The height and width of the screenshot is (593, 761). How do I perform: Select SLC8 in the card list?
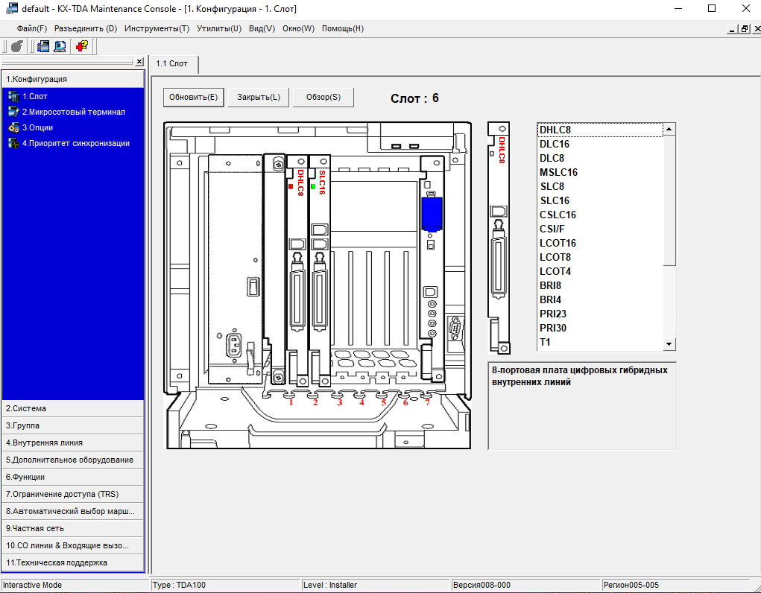pyautogui.click(x=600, y=186)
